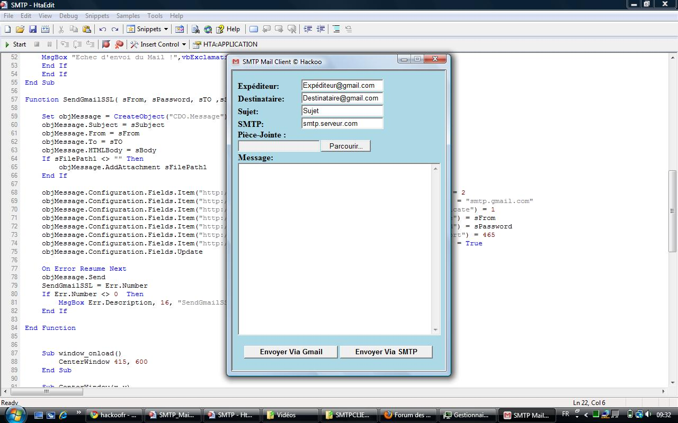
Task: Open the Debug menu
Action: tap(68, 16)
